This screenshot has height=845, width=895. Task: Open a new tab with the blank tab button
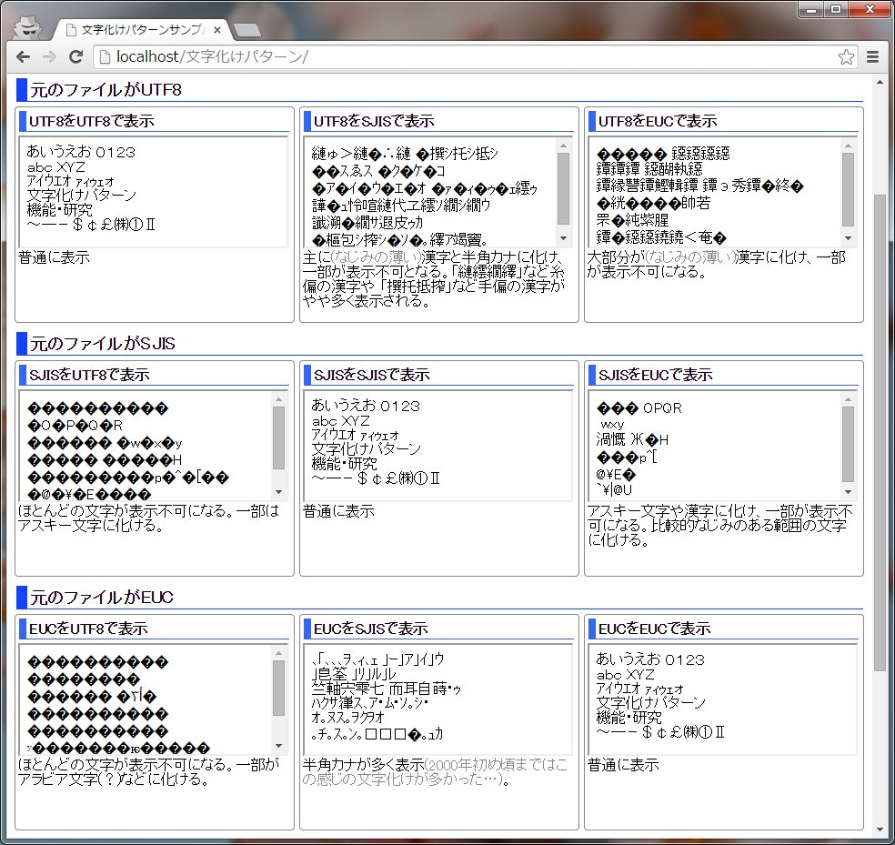pyautogui.click(x=246, y=30)
